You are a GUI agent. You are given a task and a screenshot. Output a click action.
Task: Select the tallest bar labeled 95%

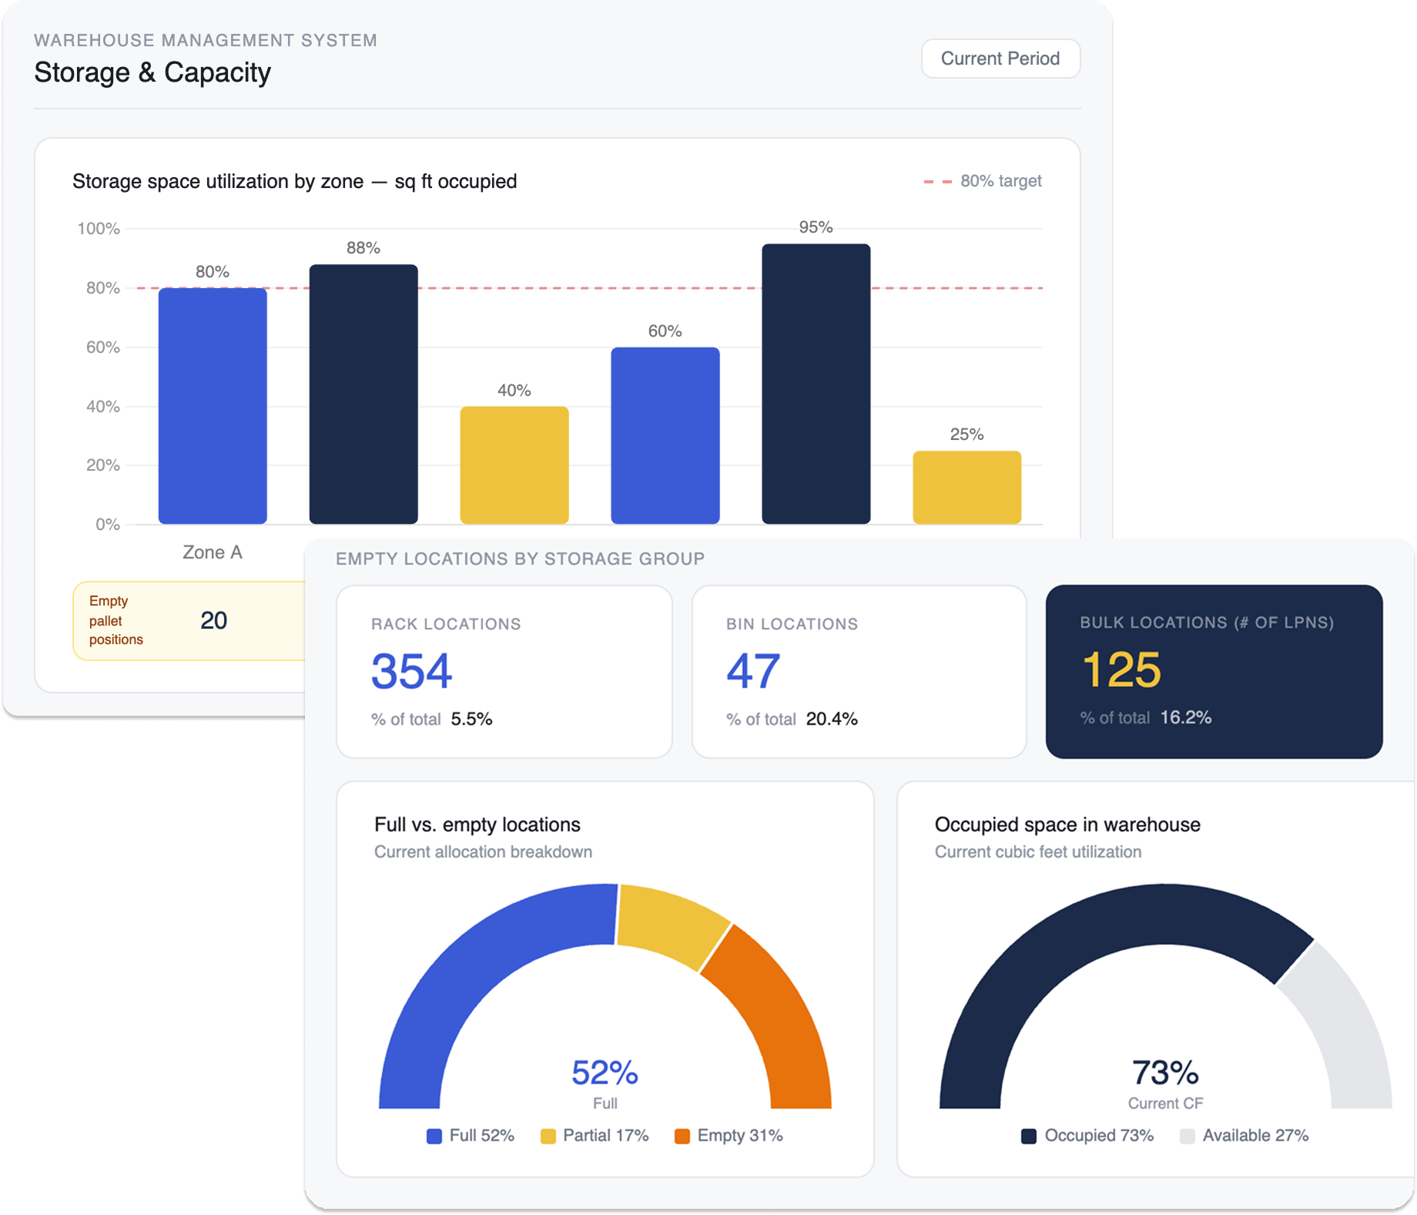coord(816,384)
